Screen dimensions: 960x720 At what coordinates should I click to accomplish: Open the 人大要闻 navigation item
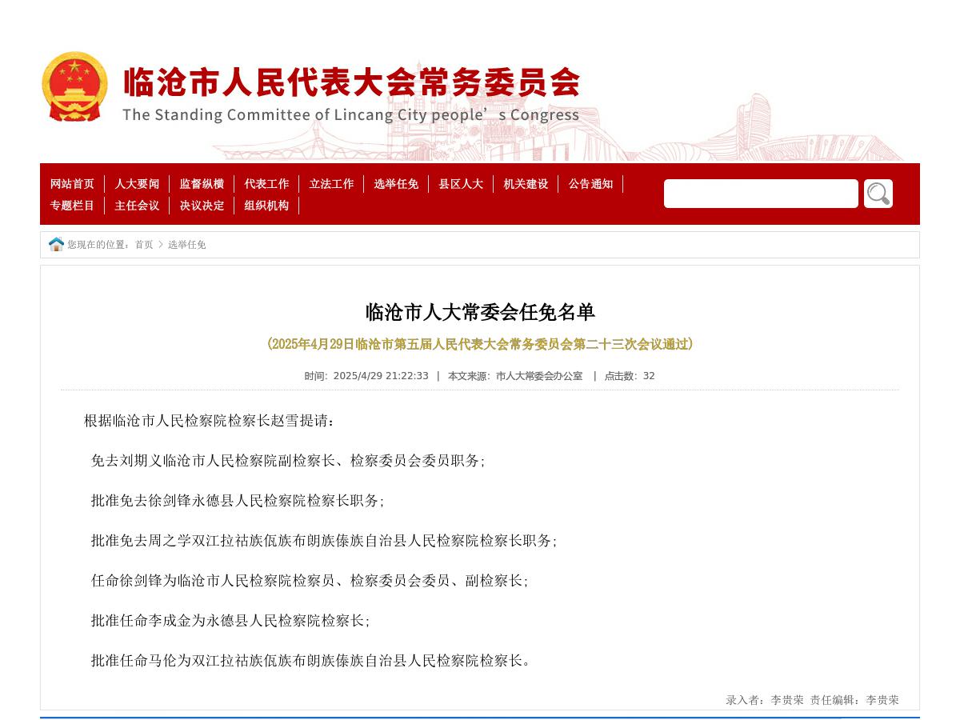pyautogui.click(x=137, y=184)
